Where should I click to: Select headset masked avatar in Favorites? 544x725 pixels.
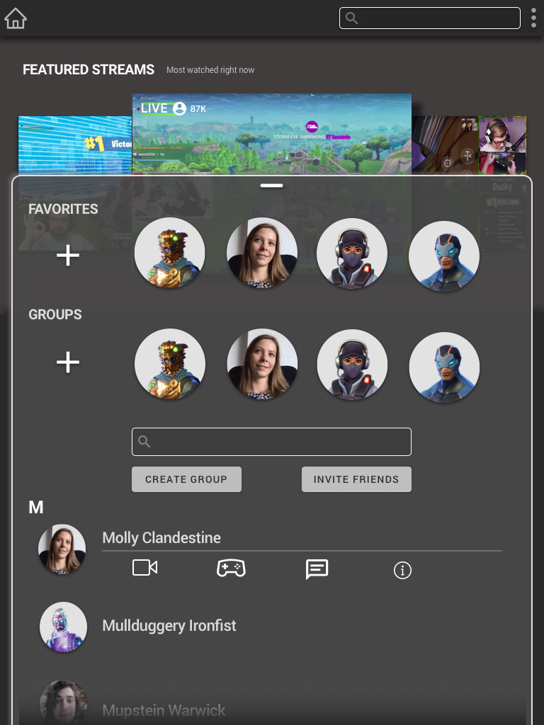tap(351, 253)
